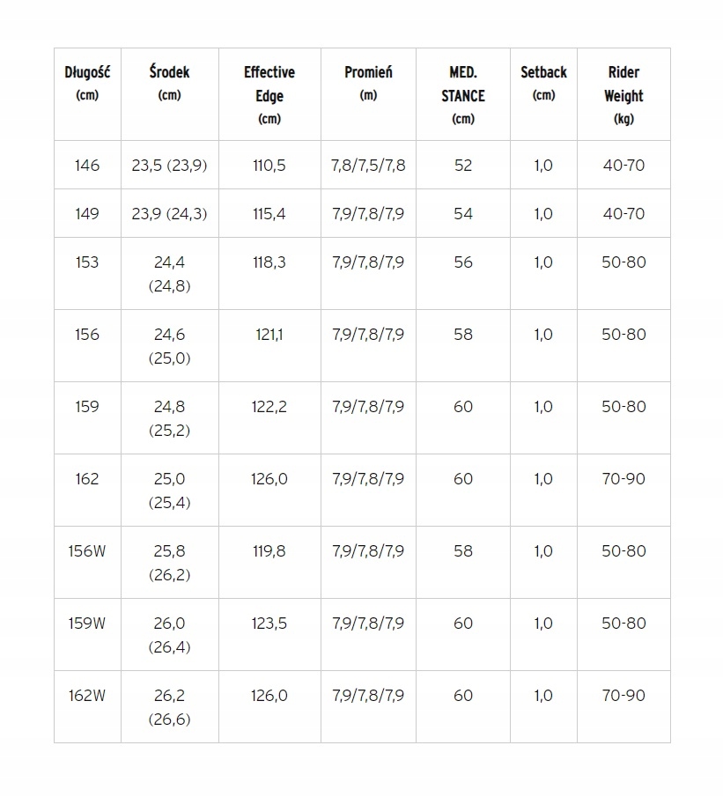
Task: Select the 149 length cell
Action: [87, 214]
